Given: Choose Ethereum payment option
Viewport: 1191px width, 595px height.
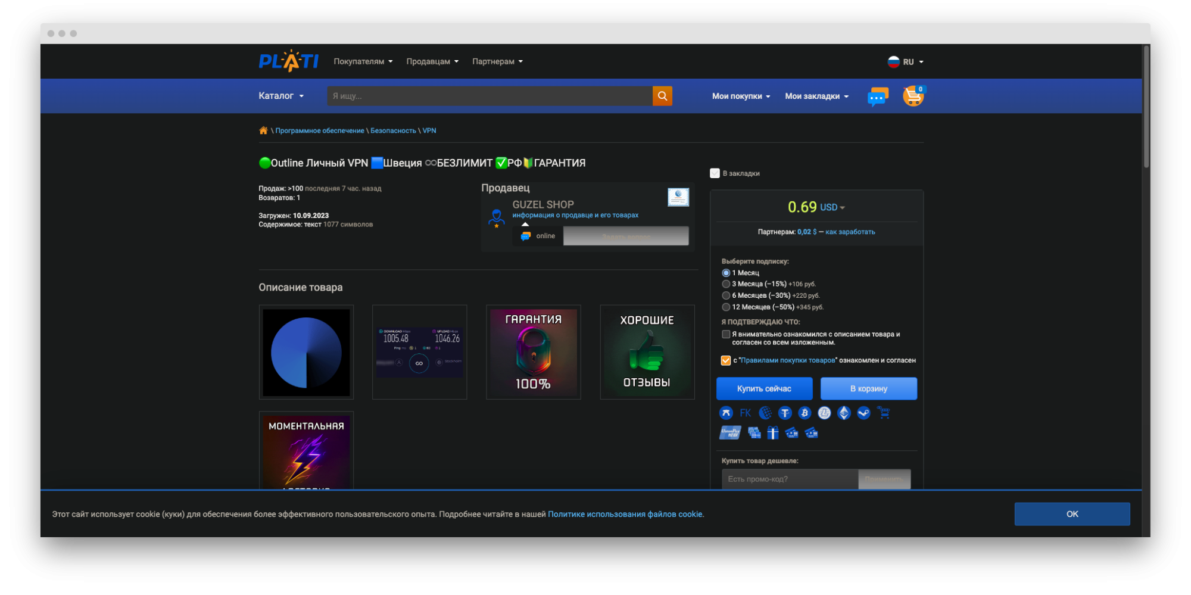Looking at the screenshot, I should coord(844,413).
